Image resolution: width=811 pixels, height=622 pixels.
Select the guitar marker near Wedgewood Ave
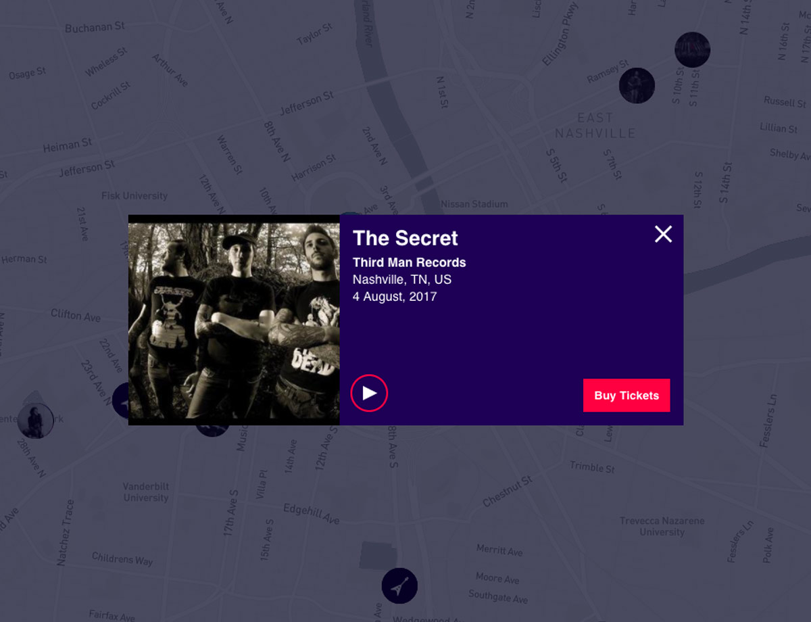click(x=399, y=585)
